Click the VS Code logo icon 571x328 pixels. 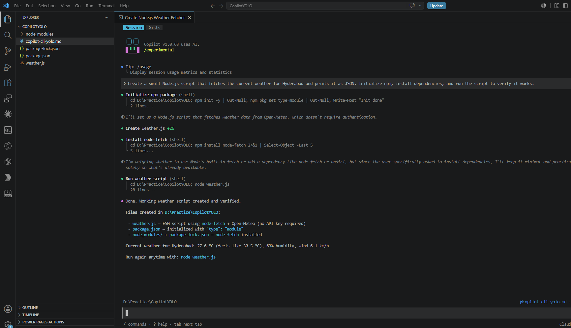click(6, 6)
